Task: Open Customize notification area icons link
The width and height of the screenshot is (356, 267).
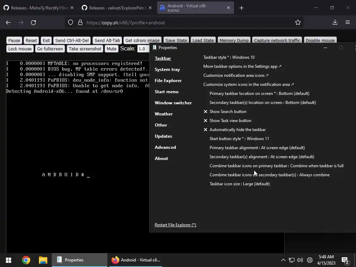Action: pyautogui.click(x=236, y=75)
